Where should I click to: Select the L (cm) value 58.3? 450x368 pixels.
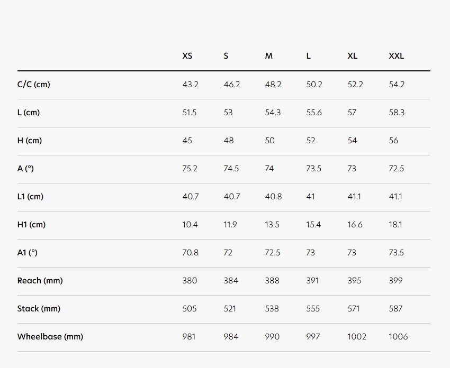(397, 112)
